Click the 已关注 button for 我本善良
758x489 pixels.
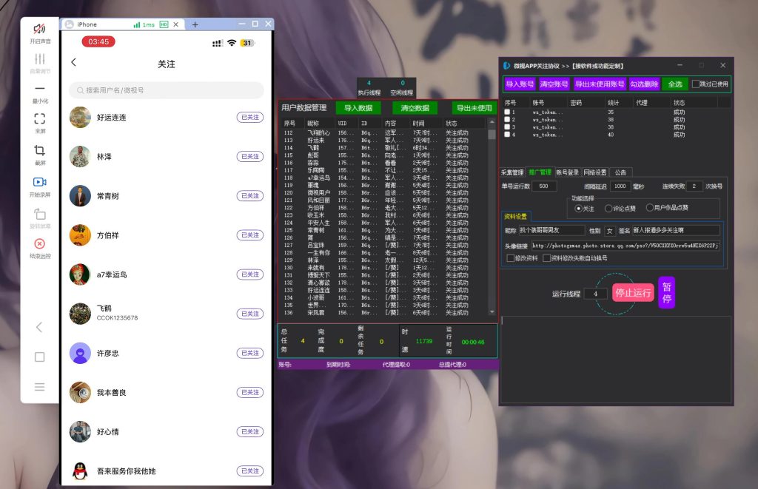pyautogui.click(x=250, y=392)
